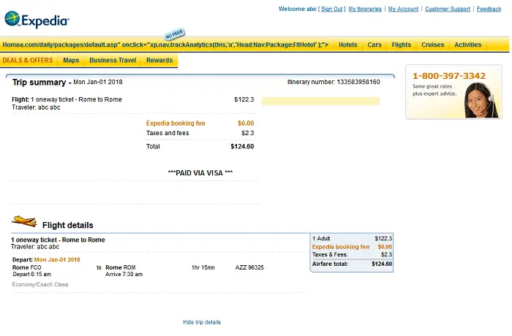Screen dimensions: 512x336
Task: Click depart date Mon Jan-01 2018 orange text
Action: [57, 259]
